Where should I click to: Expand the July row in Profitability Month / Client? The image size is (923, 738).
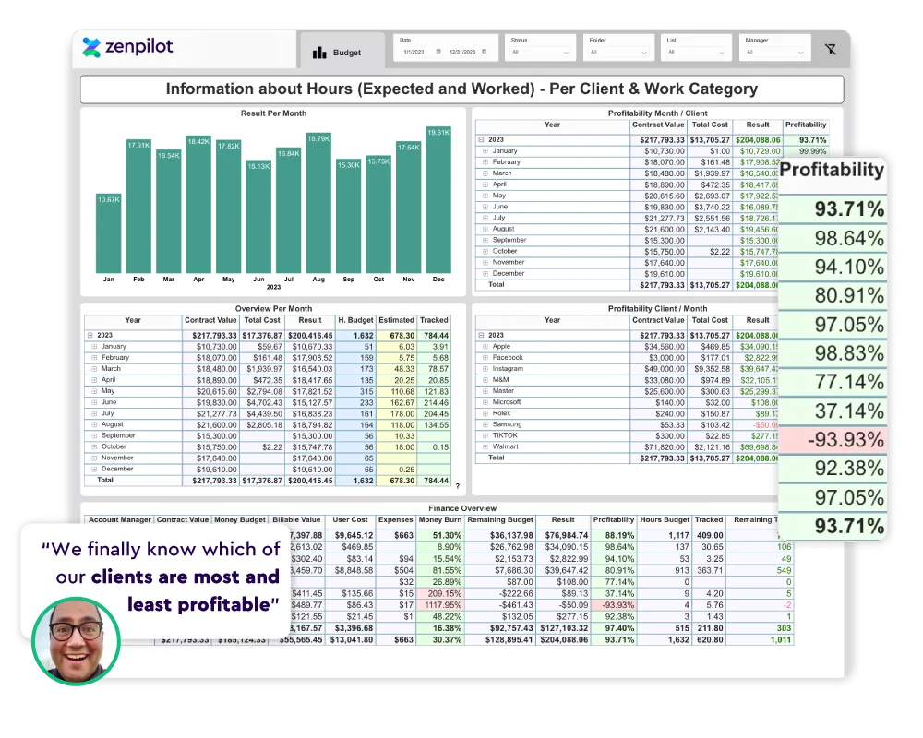[485, 218]
